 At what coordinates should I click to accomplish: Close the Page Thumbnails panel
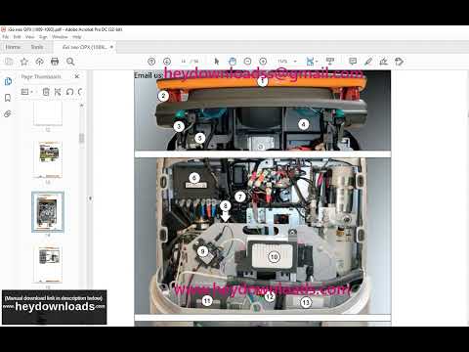(77, 76)
